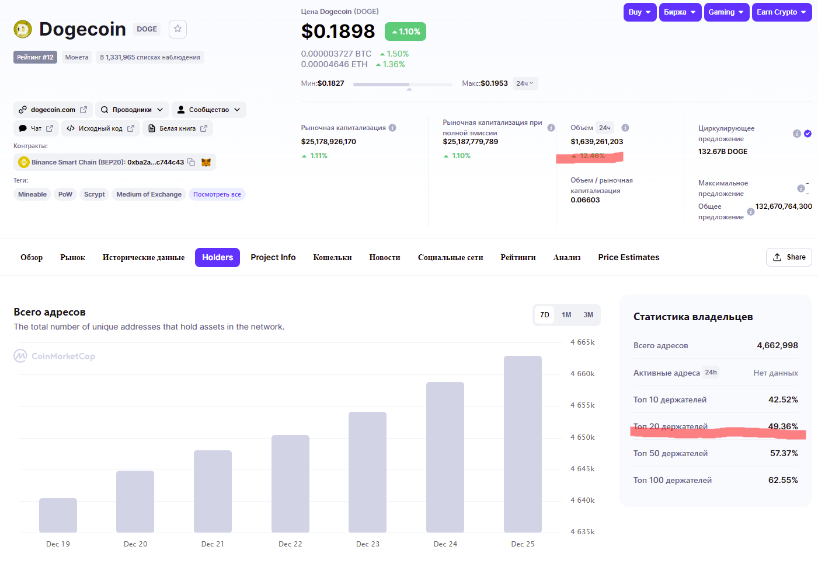The height and width of the screenshot is (571, 818).
Task: Switch to the Исторические данные tab
Action: pos(144,257)
